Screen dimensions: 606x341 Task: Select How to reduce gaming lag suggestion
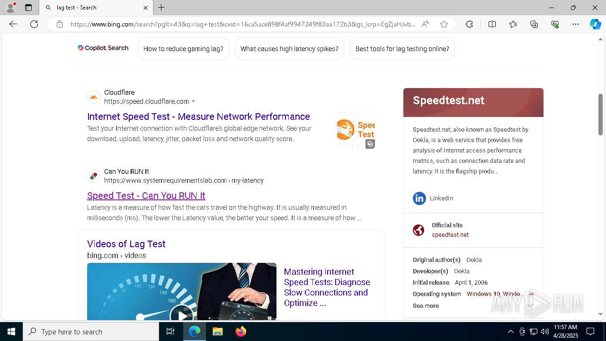tap(183, 49)
